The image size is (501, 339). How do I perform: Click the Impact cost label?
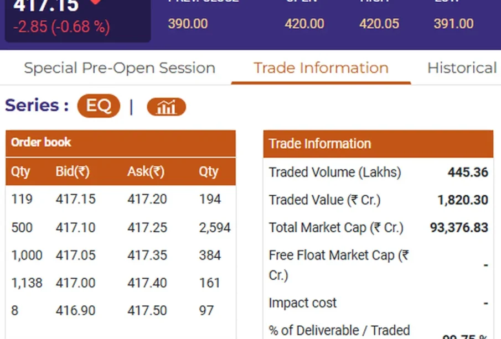302,303
